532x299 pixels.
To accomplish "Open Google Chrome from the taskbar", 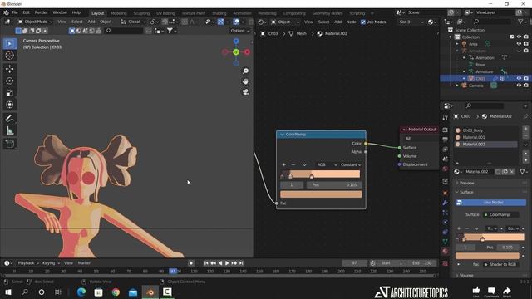I will point(116,292).
